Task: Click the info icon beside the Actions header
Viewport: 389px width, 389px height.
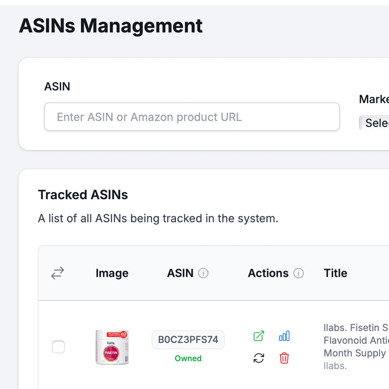Action: (x=299, y=273)
